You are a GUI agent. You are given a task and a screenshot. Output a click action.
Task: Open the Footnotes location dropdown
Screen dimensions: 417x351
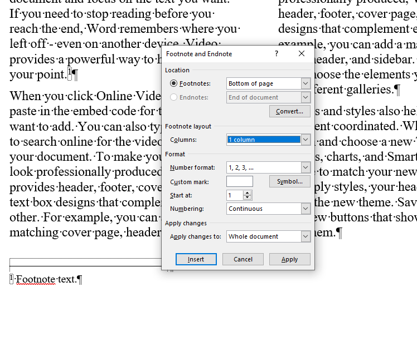(306, 83)
